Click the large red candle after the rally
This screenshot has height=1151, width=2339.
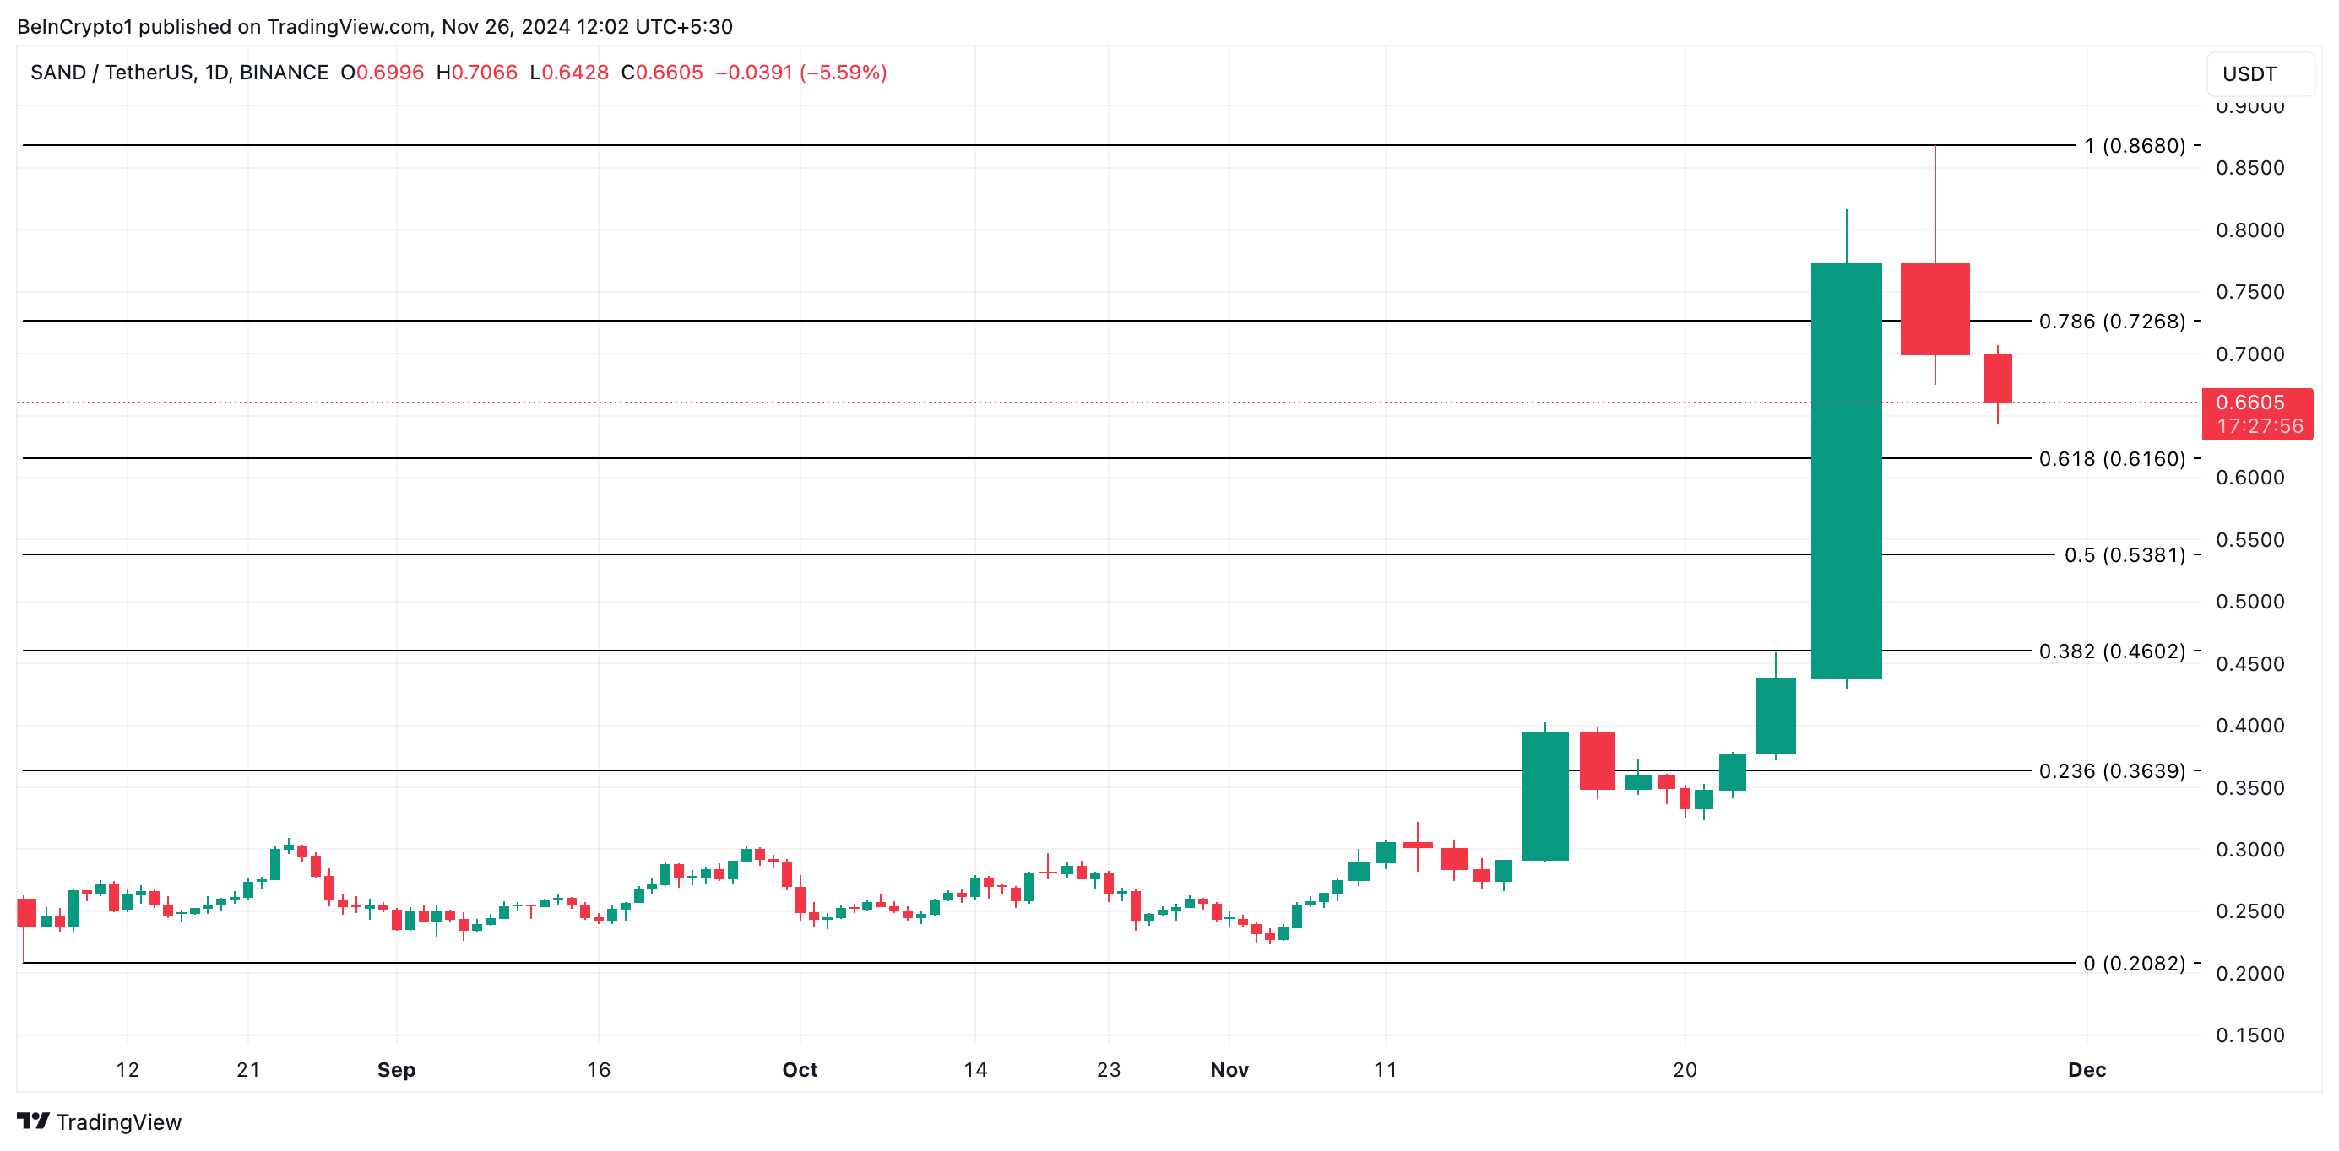coord(1935,309)
